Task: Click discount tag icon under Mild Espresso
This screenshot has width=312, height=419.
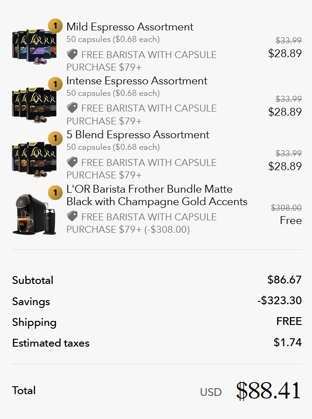Action: click(72, 54)
